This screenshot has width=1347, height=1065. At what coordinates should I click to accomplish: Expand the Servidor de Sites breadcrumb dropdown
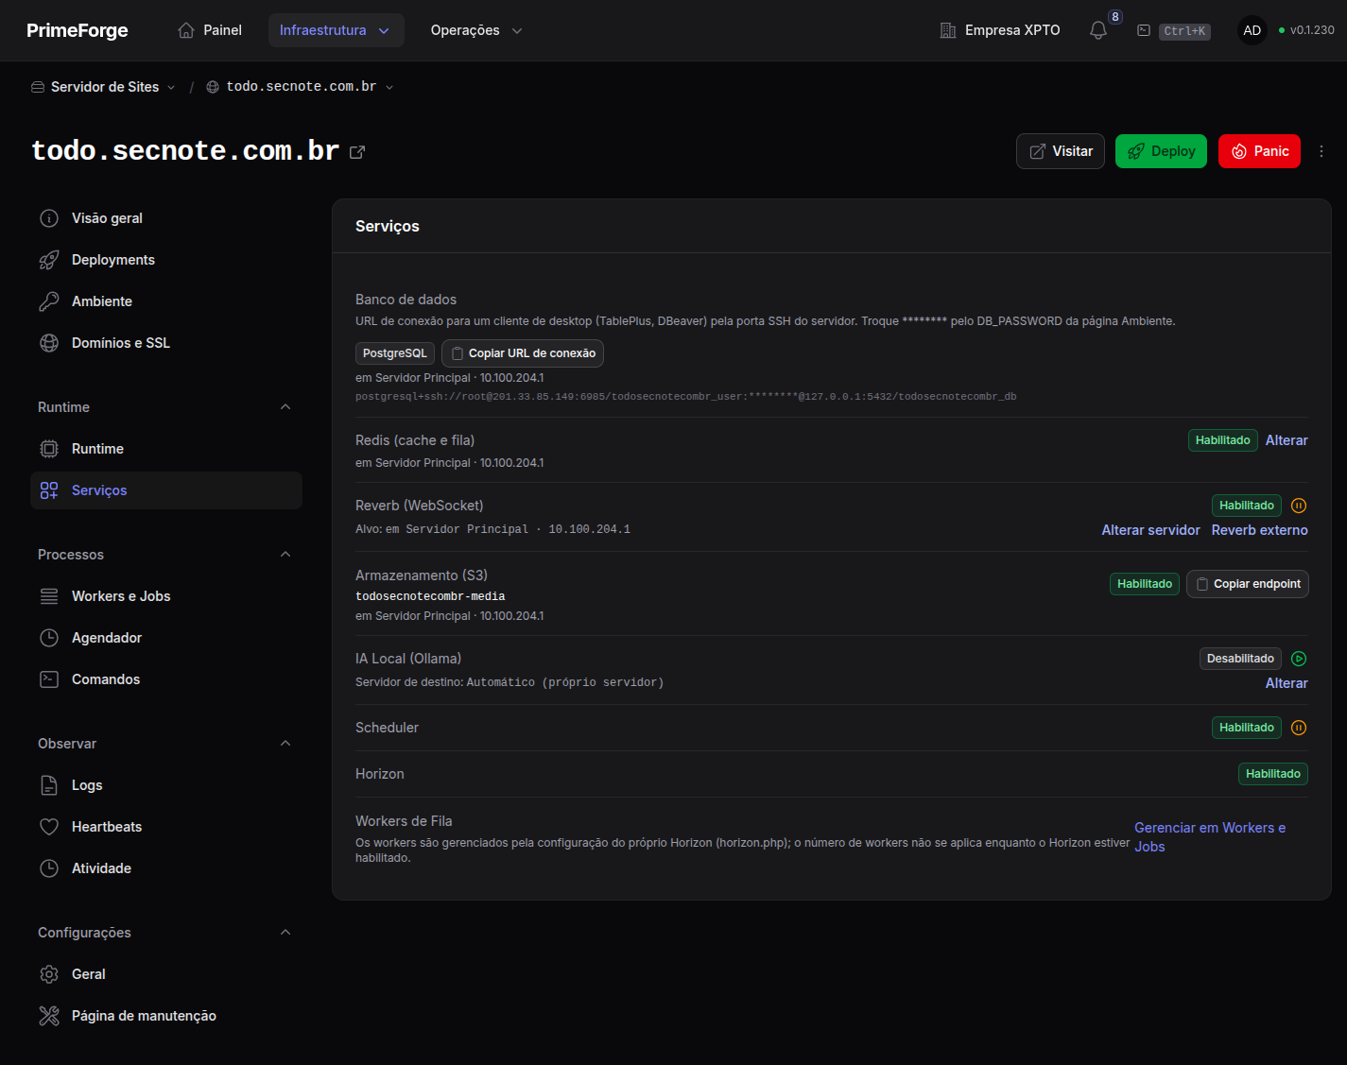coord(171,87)
